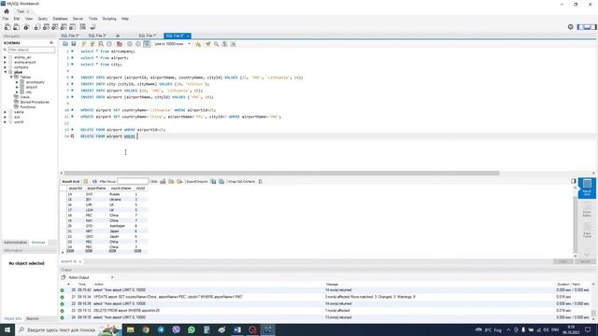Rollback transaction icon

[138, 44]
